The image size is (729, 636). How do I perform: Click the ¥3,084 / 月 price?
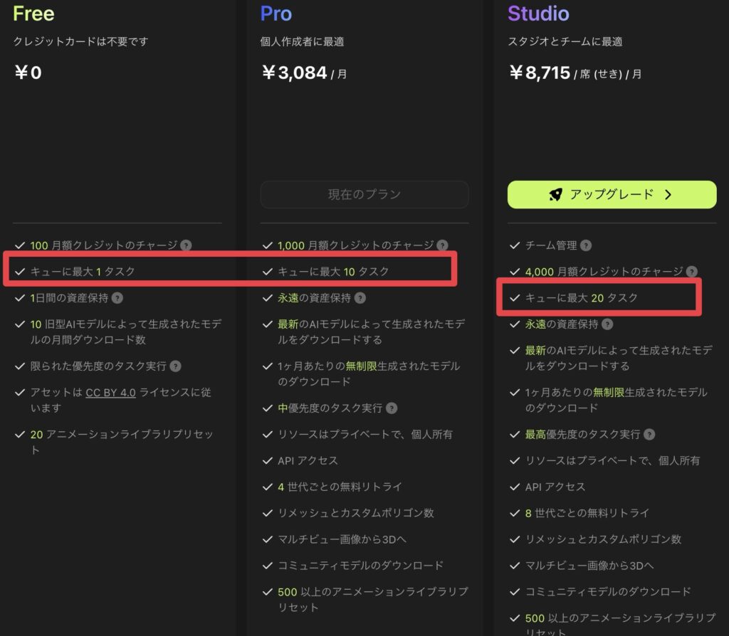(x=304, y=73)
